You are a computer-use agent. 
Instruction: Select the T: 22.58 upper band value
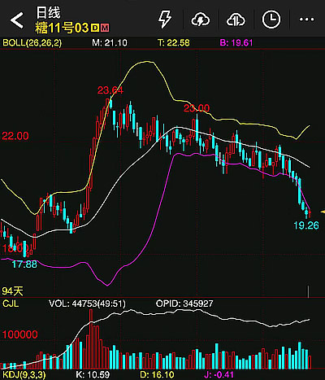174,43
